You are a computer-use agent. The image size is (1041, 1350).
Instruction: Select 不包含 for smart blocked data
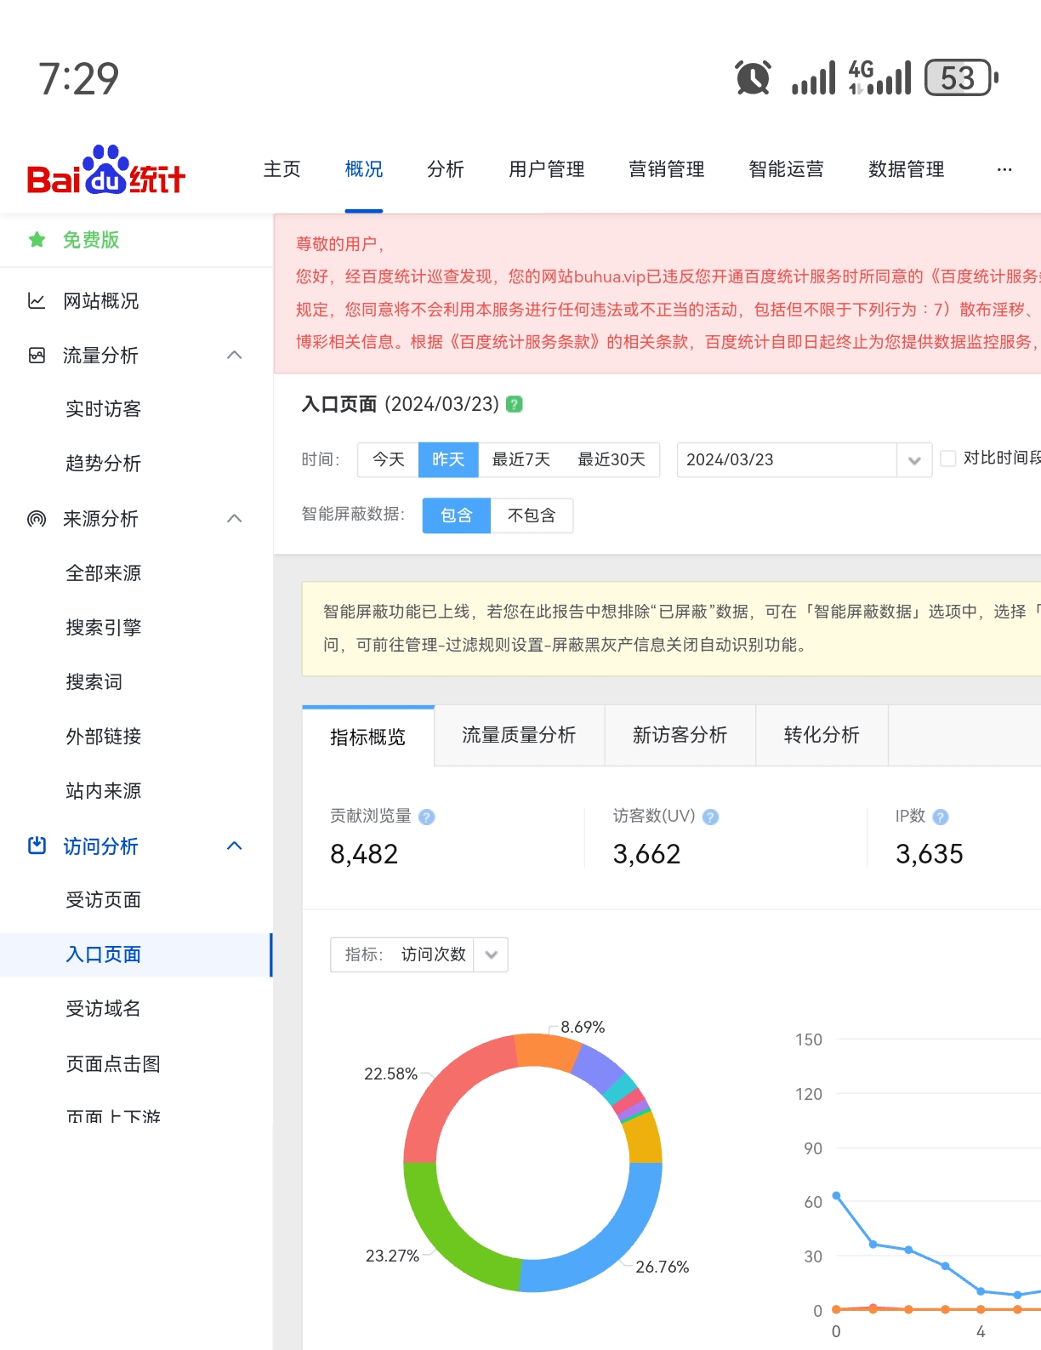[x=532, y=516]
